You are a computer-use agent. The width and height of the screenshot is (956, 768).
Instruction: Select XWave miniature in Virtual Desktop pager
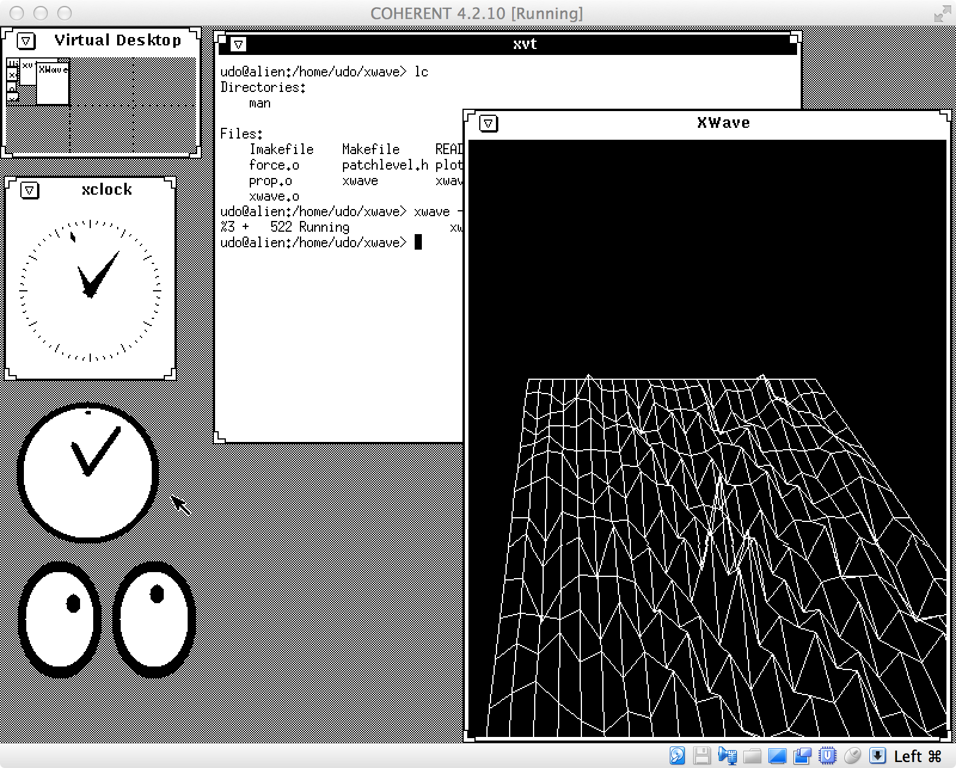(x=53, y=84)
